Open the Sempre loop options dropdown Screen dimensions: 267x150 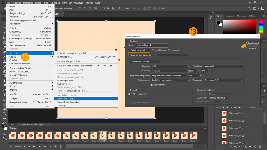click(19, 146)
